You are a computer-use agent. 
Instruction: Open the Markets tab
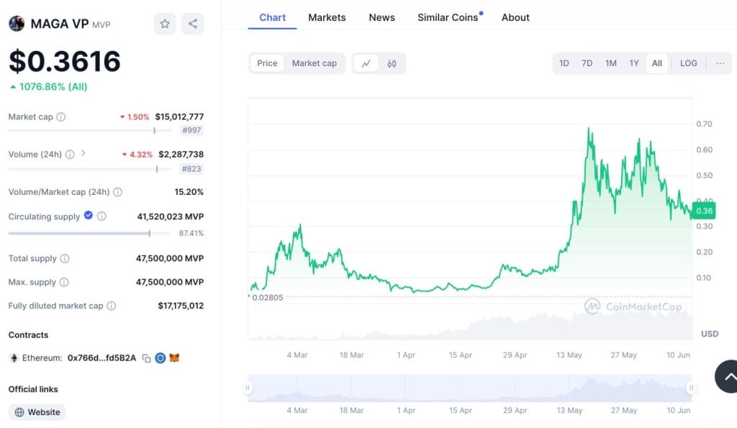coord(327,17)
